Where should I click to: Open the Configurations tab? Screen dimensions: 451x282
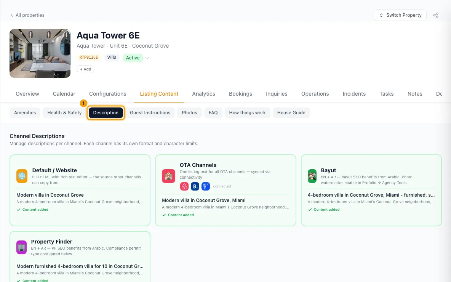coord(107,94)
